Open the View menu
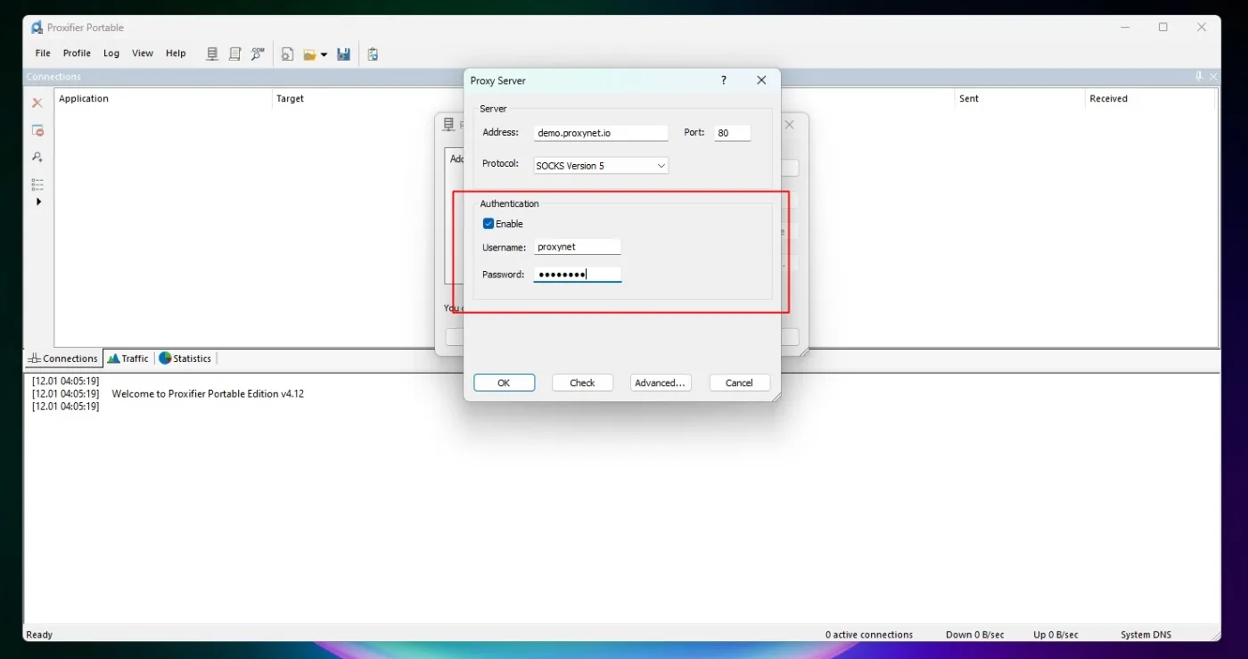This screenshot has height=659, width=1248. [143, 54]
